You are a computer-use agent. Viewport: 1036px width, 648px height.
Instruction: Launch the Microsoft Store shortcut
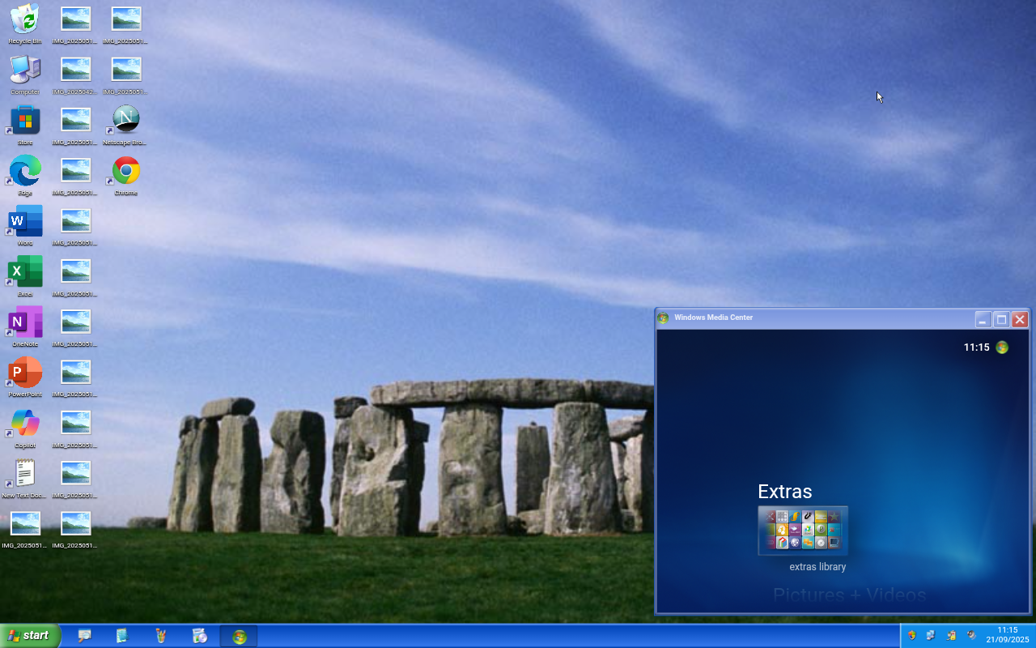point(25,122)
